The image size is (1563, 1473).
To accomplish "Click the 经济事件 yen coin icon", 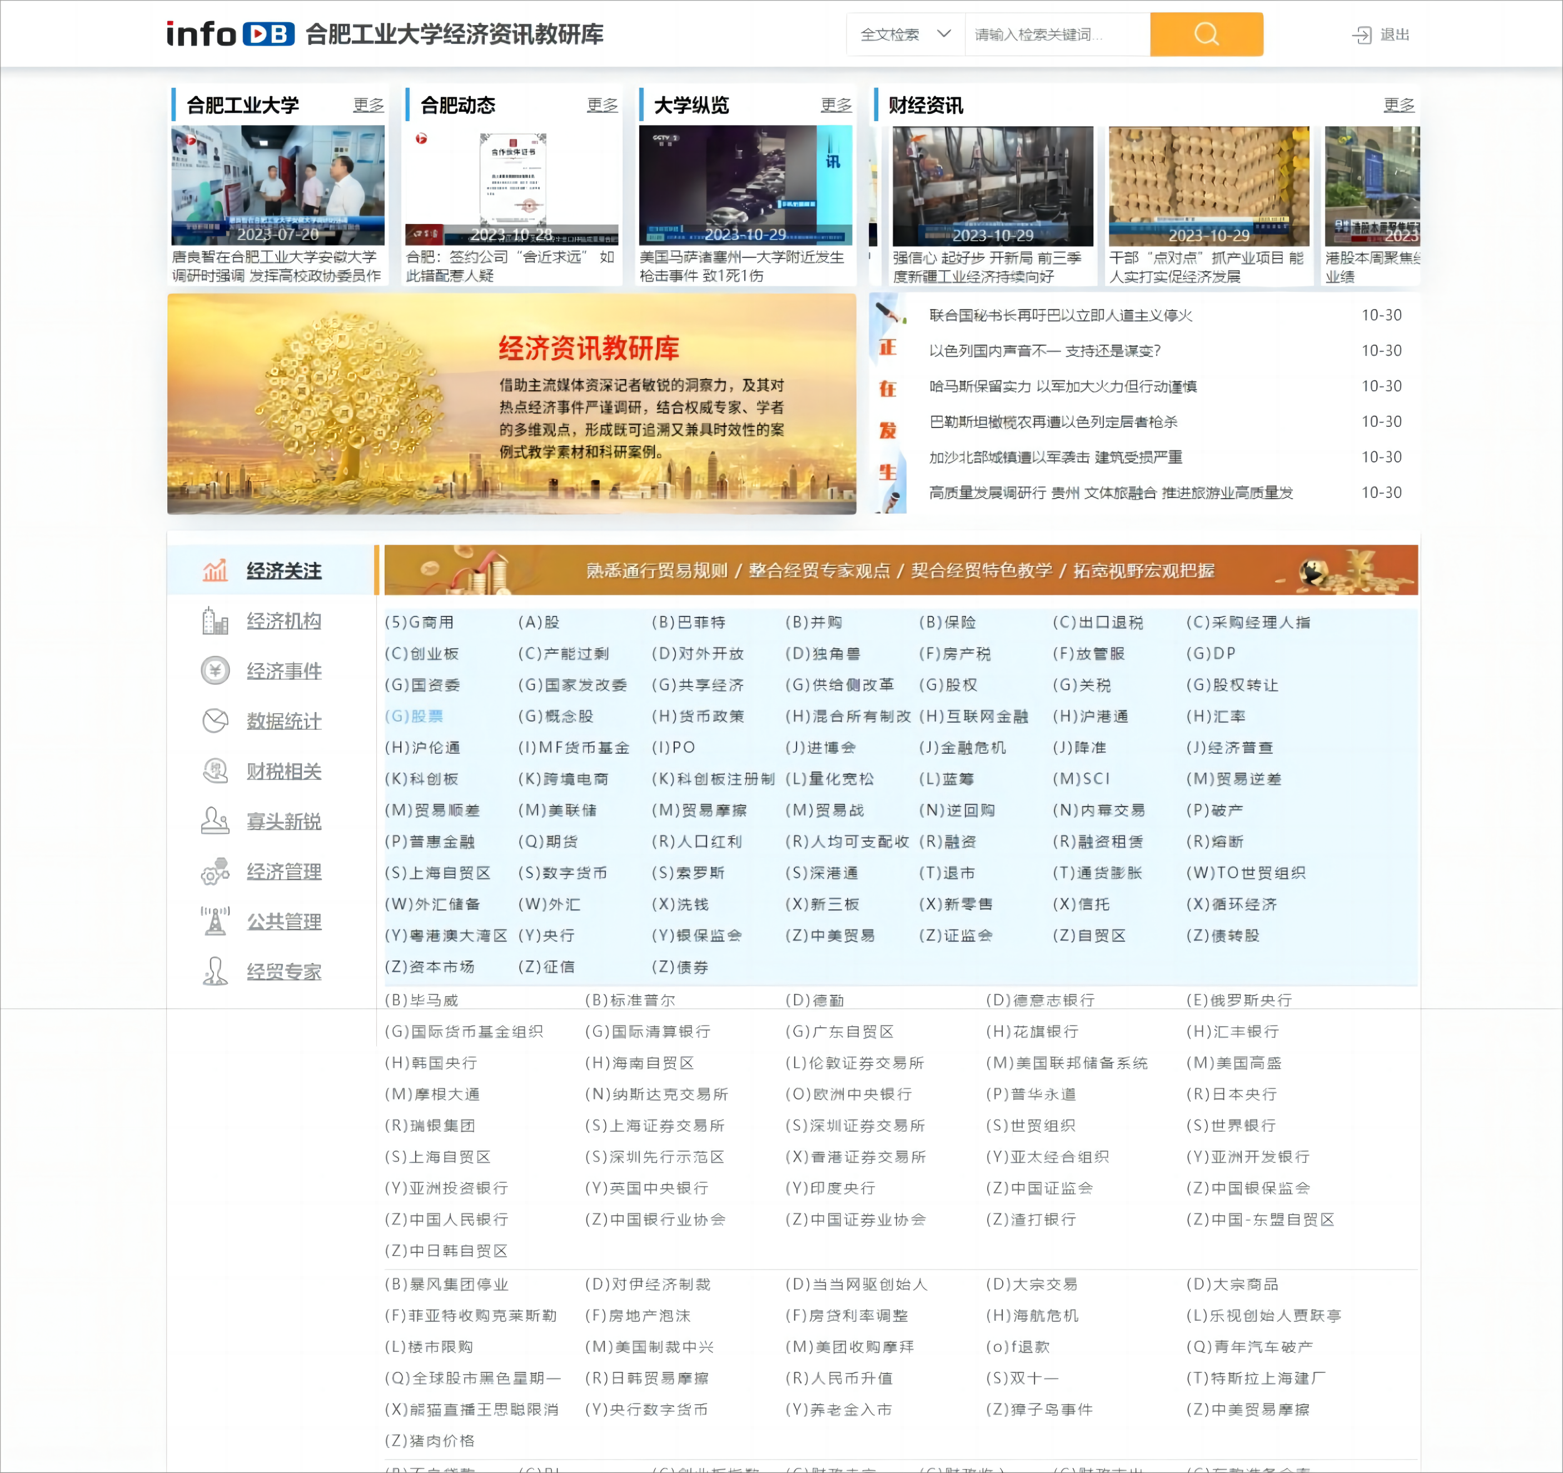I will pyautogui.click(x=215, y=671).
